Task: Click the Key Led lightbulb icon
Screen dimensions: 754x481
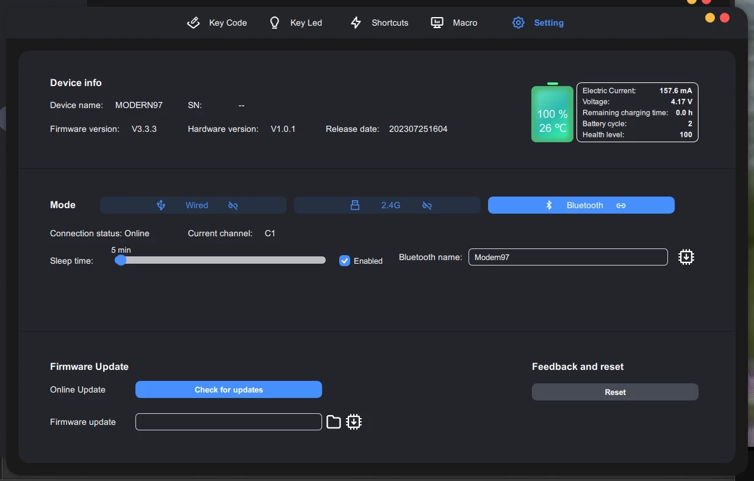Action: pos(275,23)
